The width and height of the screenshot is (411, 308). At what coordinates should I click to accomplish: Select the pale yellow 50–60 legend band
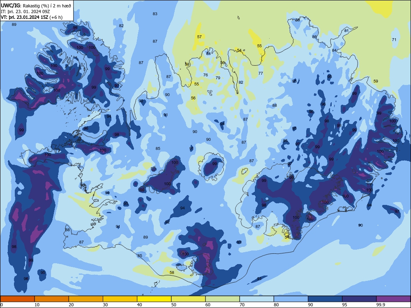point(189,299)
